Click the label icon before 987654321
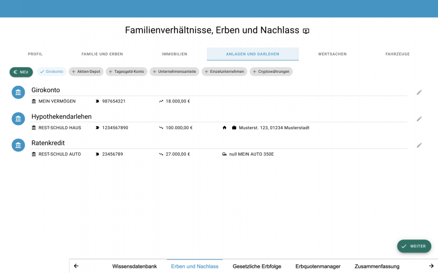Viewport: 438px width, 273px height. point(97,101)
